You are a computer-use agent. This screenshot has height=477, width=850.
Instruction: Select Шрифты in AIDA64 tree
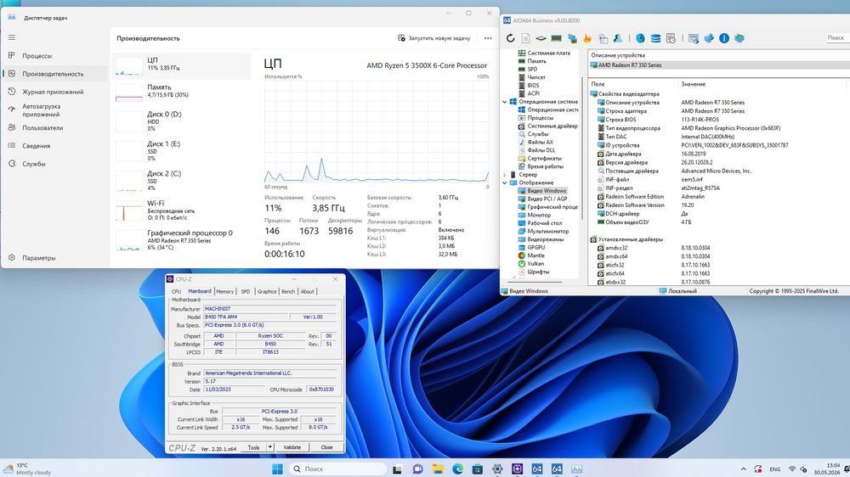534,272
